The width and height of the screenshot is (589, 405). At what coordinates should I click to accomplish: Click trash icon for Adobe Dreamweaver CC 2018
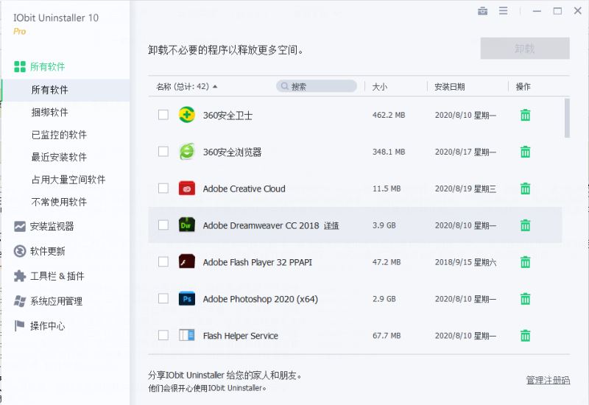525,225
